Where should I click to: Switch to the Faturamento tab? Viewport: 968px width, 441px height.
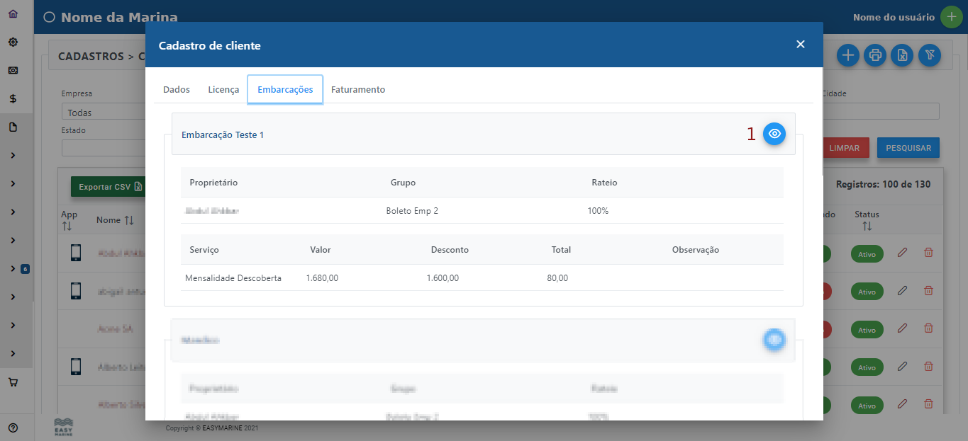[358, 90]
